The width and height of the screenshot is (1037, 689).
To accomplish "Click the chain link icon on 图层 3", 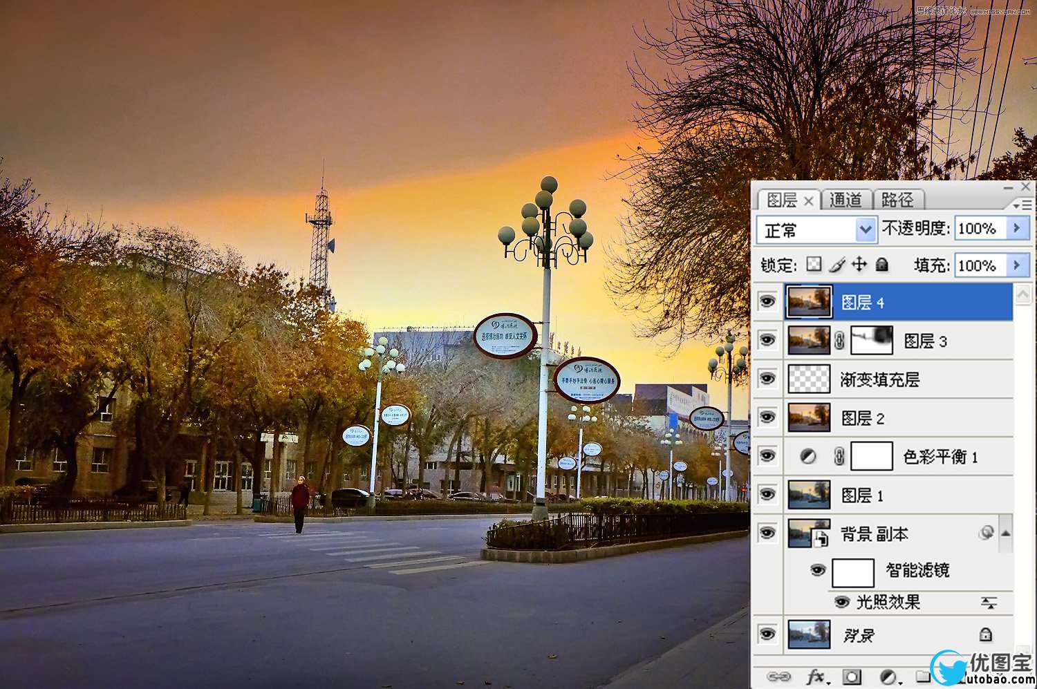I will (839, 340).
